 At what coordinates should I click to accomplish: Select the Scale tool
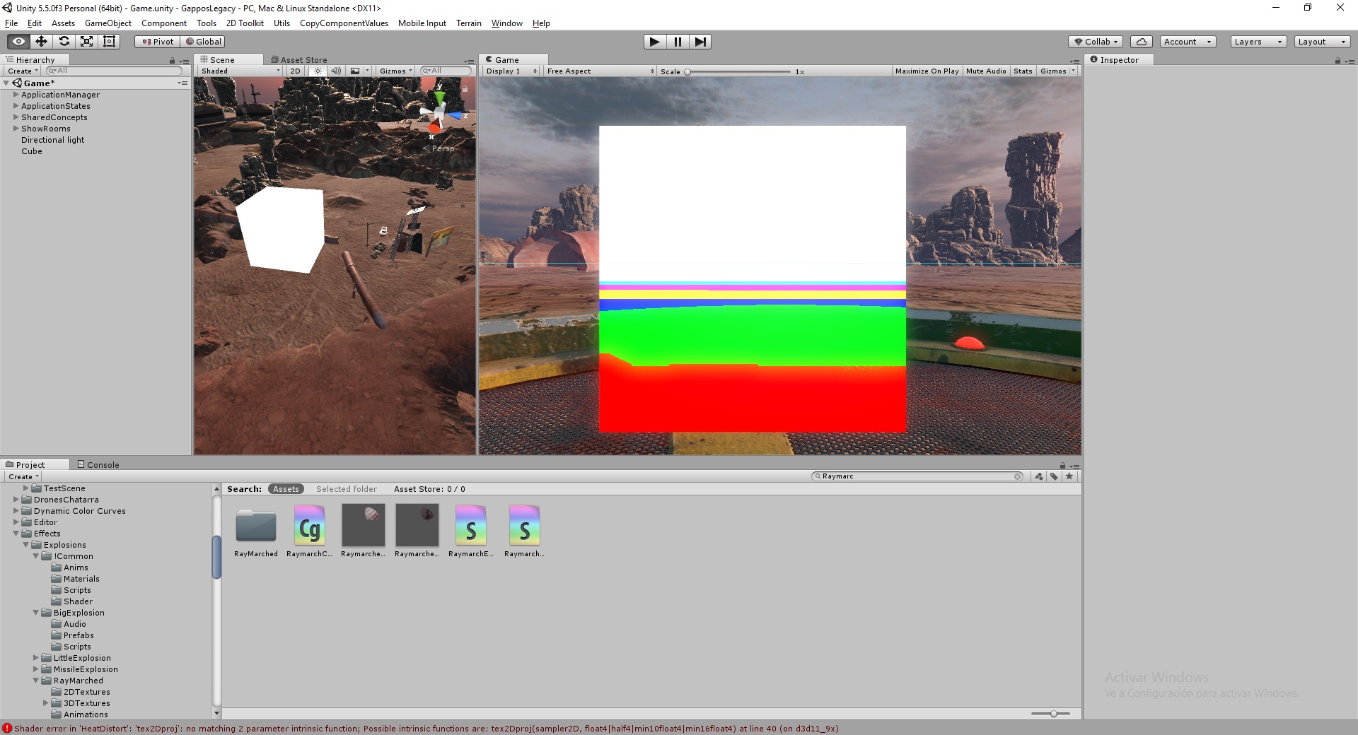[x=86, y=42]
